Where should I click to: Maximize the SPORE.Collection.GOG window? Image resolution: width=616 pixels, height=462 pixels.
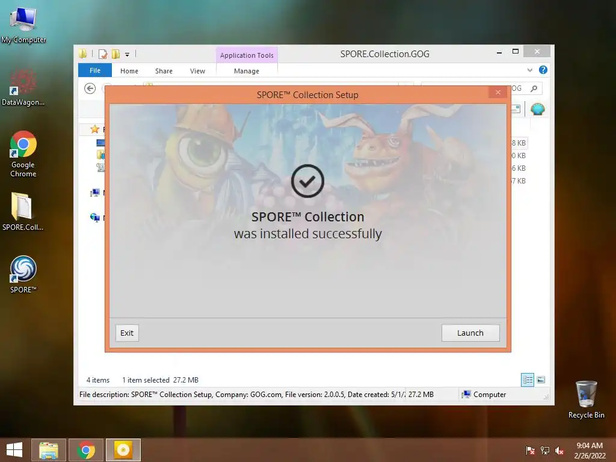pyautogui.click(x=516, y=52)
